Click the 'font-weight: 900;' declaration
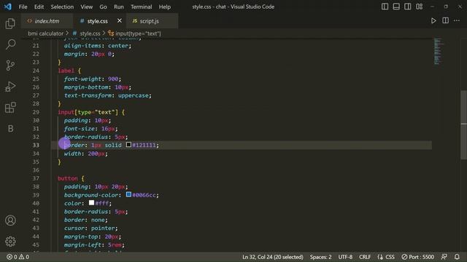467x262 pixels. (93, 79)
